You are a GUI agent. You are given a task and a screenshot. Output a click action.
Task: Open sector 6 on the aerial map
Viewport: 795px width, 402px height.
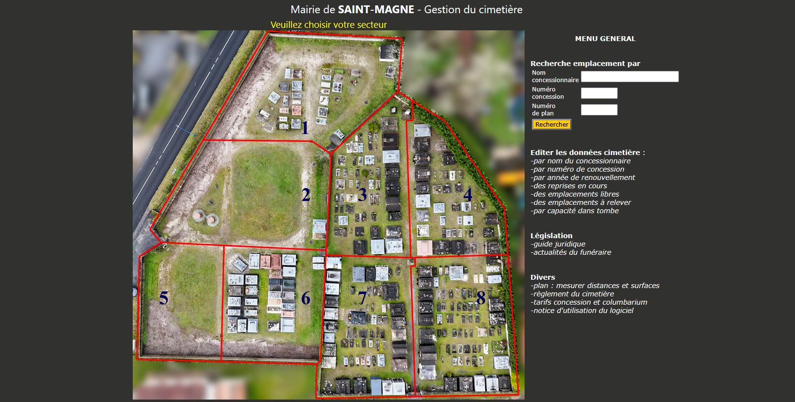(x=306, y=298)
